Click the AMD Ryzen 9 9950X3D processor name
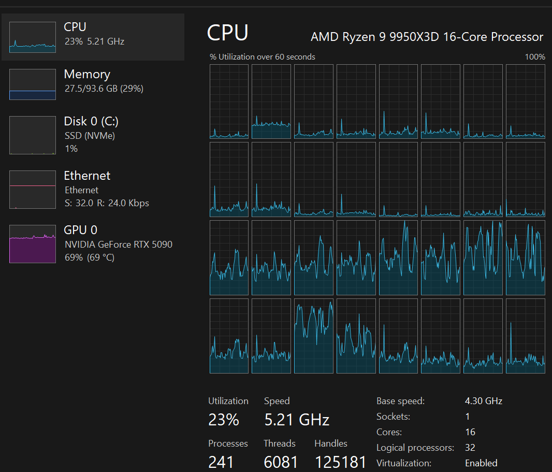This screenshot has width=552, height=472. click(x=427, y=37)
